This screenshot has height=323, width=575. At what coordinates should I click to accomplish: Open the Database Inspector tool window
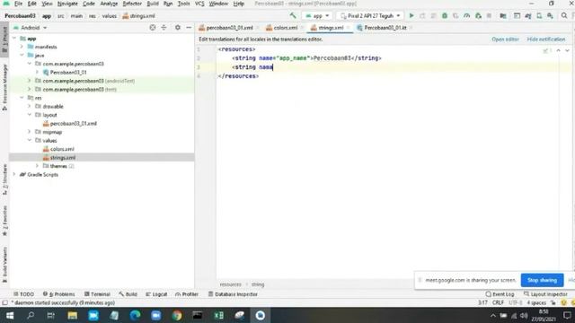coord(233,294)
